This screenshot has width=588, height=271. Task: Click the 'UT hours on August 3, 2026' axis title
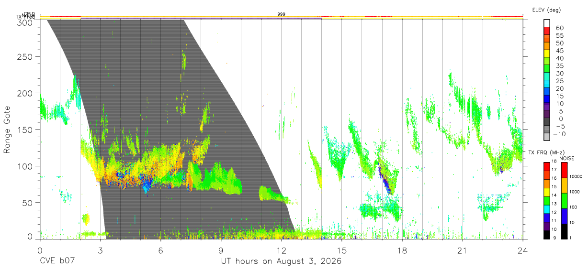[281, 262]
